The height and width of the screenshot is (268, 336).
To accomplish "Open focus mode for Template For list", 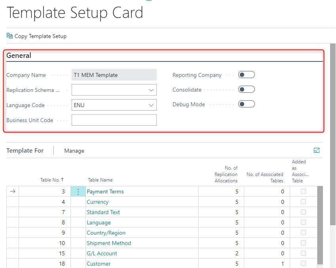I will 317,150.
